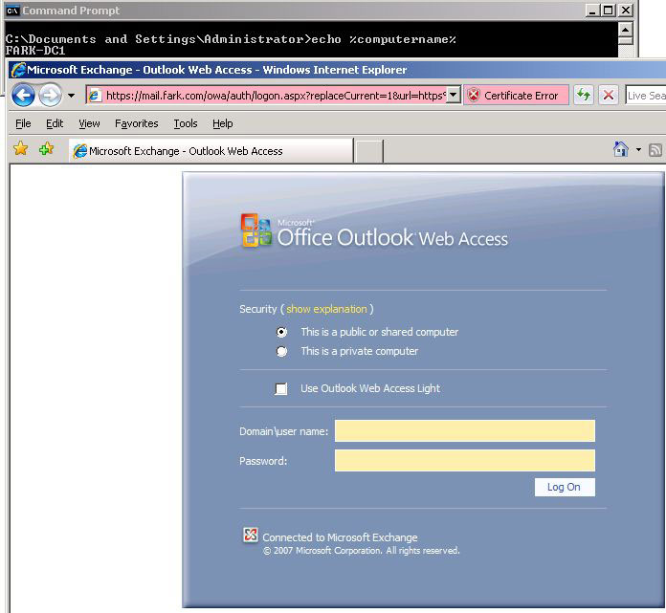Click the RSS feeds icon
This screenshot has height=613, width=666.
click(x=655, y=150)
